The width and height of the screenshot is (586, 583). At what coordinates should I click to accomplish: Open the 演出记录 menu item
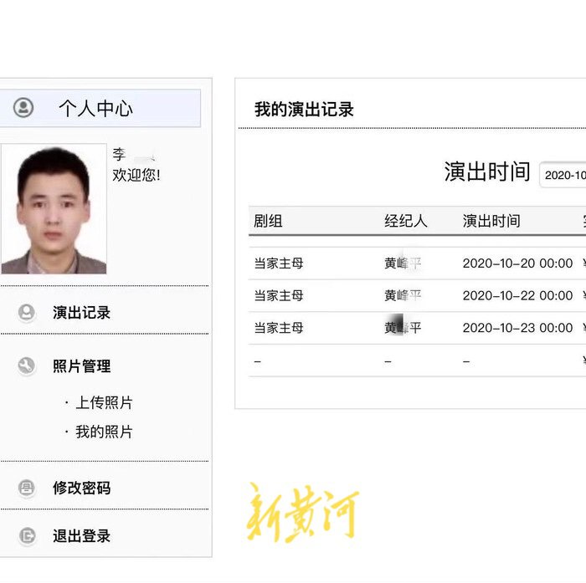(x=81, y=313)
